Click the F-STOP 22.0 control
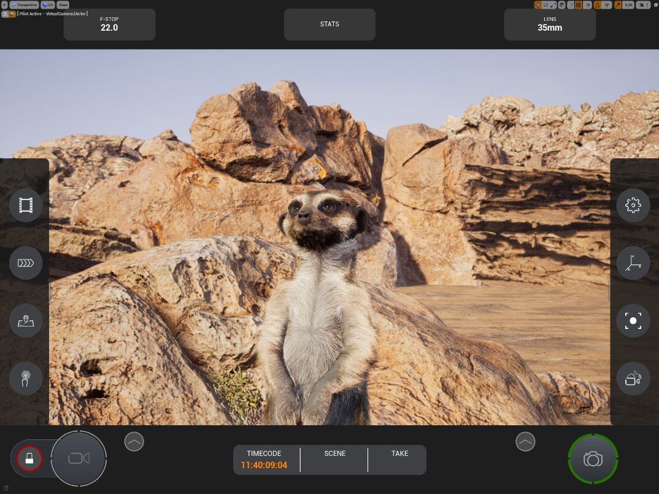Image resolution: width=659 pixels, height=494 pixels. [109, 25]
